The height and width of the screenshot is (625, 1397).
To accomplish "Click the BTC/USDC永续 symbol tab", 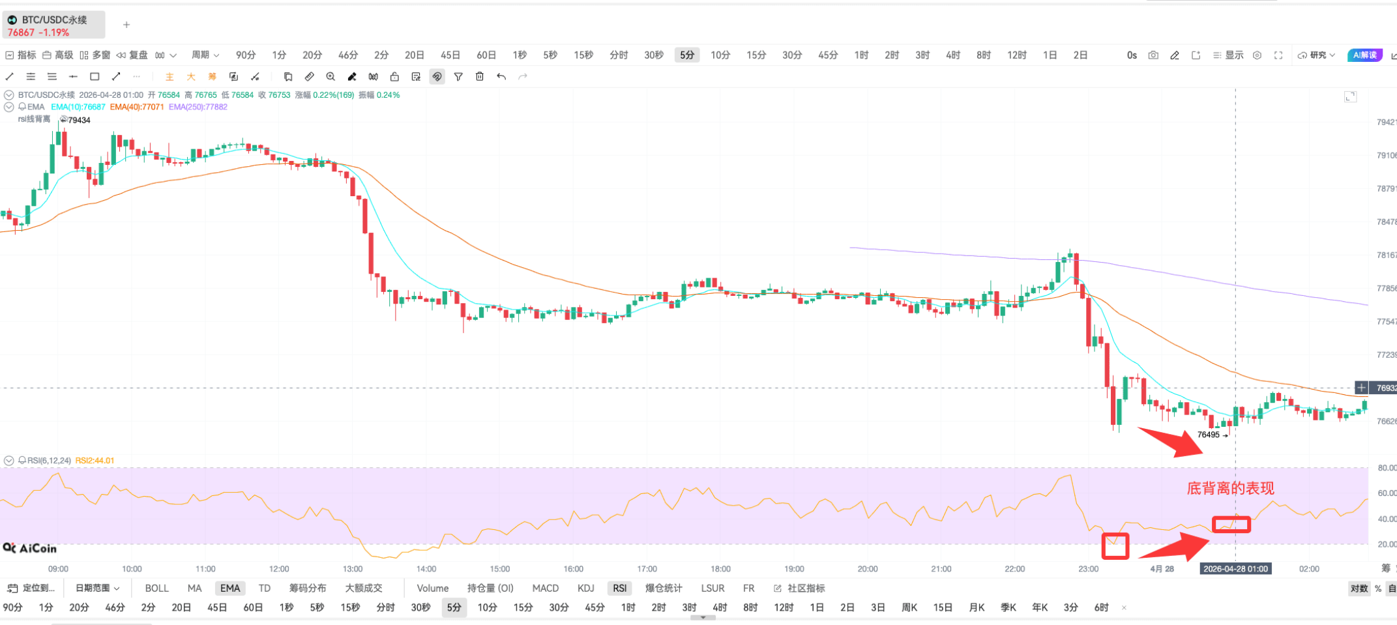I will click(x=52, y=20).
